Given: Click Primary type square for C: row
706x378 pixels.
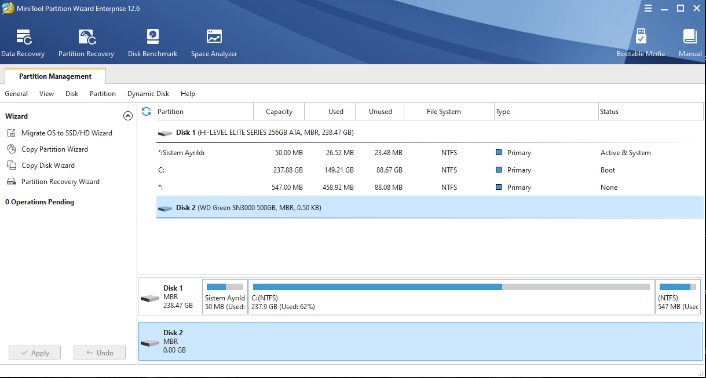Looking at the screenshot, I should click(499, 170).
